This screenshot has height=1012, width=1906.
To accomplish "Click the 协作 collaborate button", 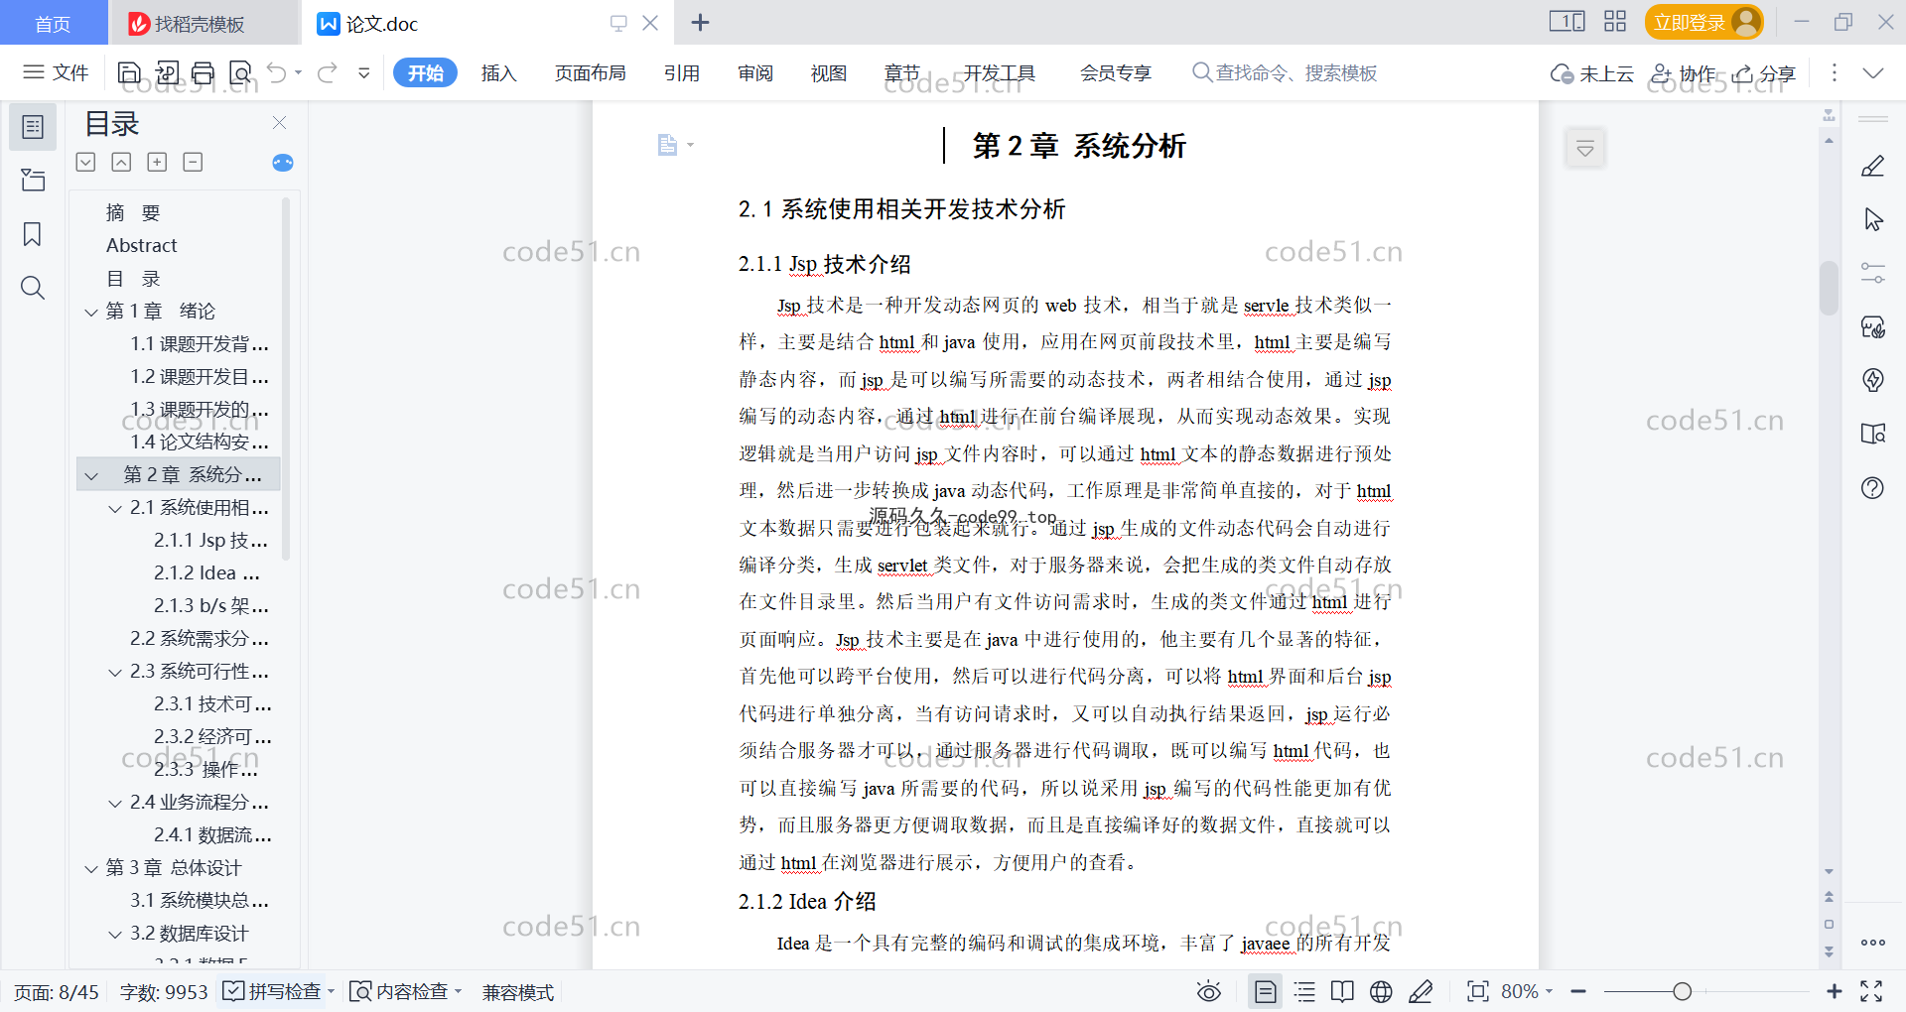I will coord(1684,73).
